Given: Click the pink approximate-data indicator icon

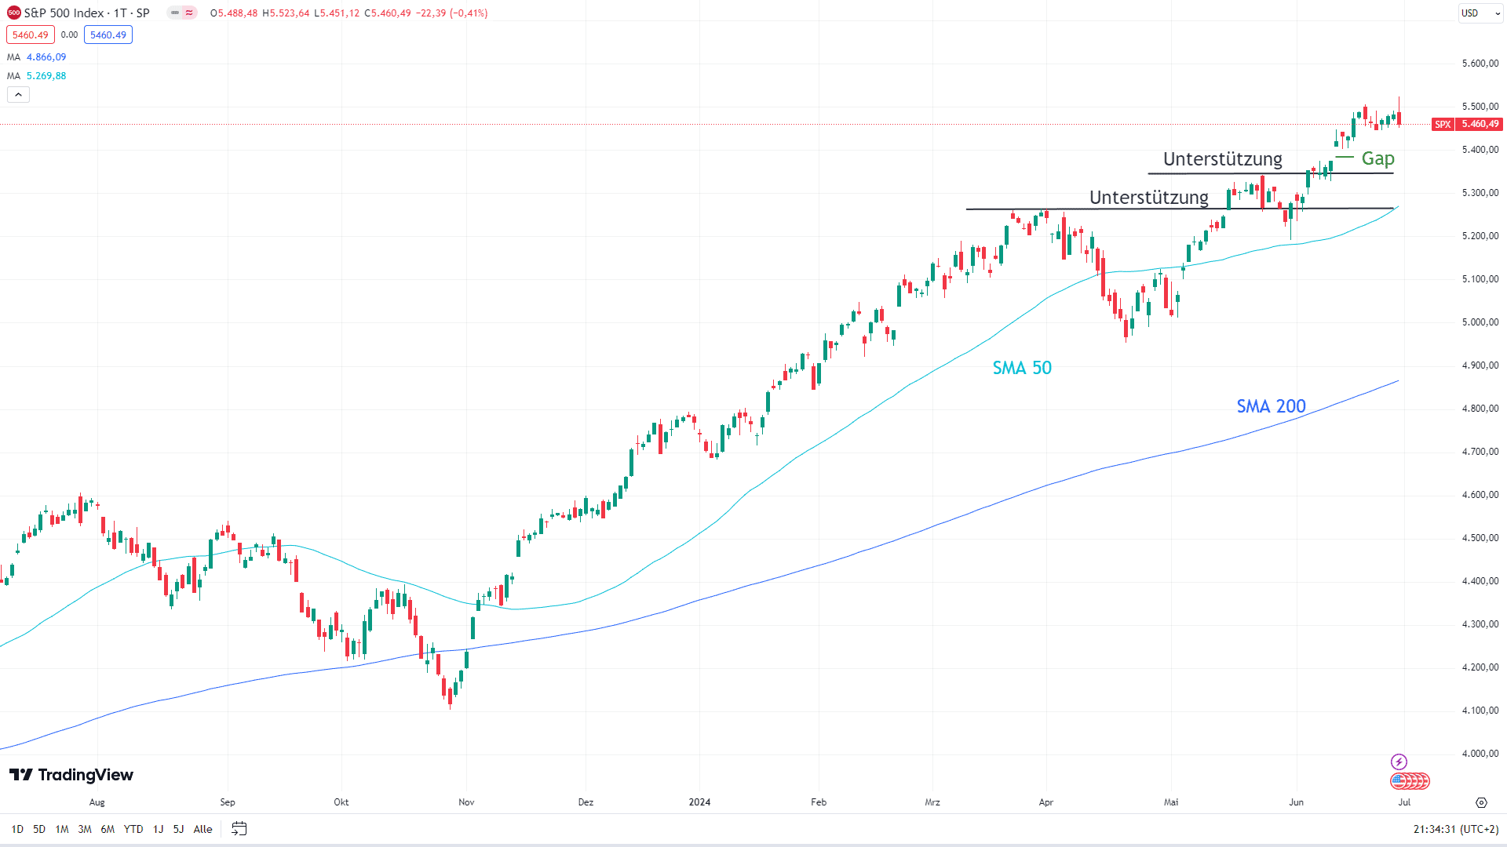Looking at the screenshot, I should (189, 13).
